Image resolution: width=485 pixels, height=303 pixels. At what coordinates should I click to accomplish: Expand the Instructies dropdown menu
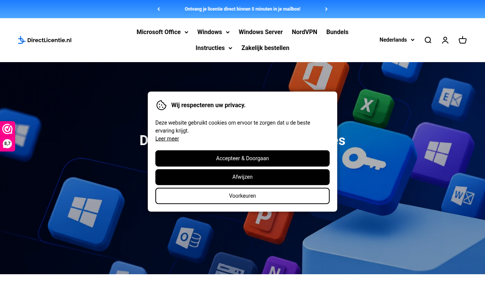(214, 48)
